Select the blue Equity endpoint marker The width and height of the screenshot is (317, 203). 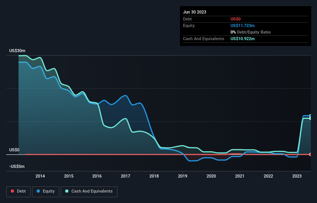coord(310,116)
